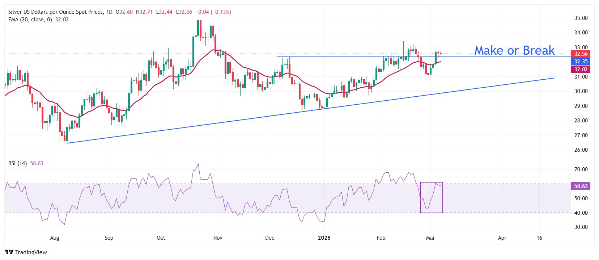Click the Mar label on the time axis

tap(430, 238)
